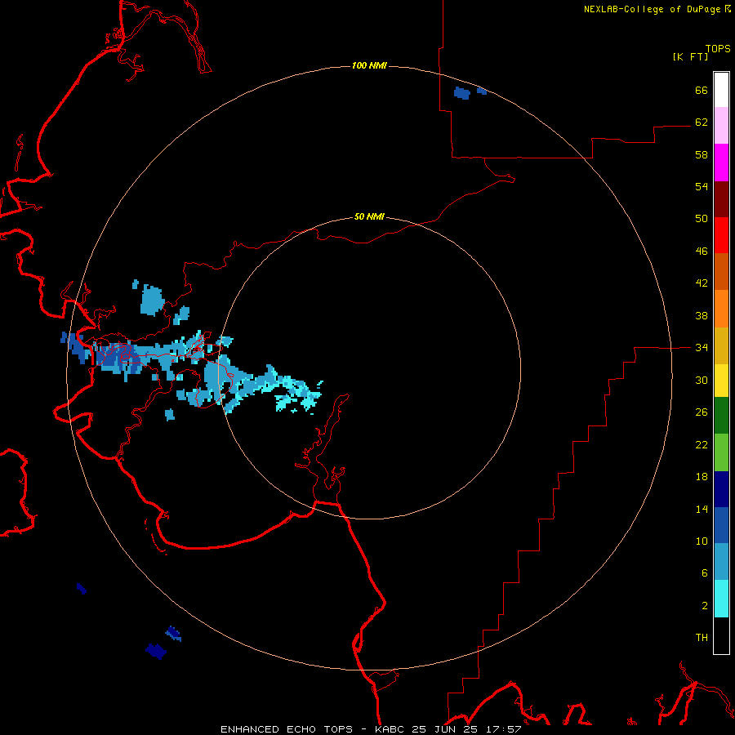Viewport: 735px width, 735px height.
Task: Click the 50 NMI range ring label
Action: [x=369, y=216]
